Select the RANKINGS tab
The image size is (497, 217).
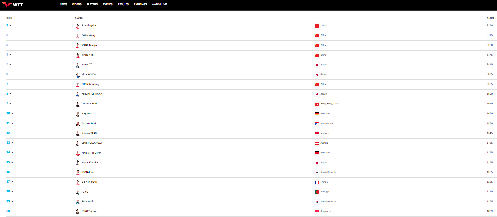coord(140,4)
